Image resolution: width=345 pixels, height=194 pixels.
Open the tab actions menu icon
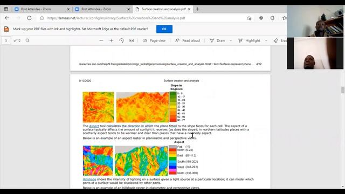click(x=6, y=9)
